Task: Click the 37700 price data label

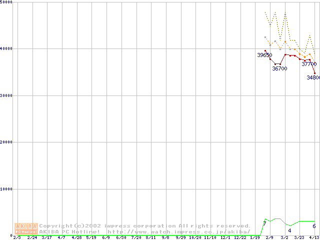Action: (x=308, y=64)
